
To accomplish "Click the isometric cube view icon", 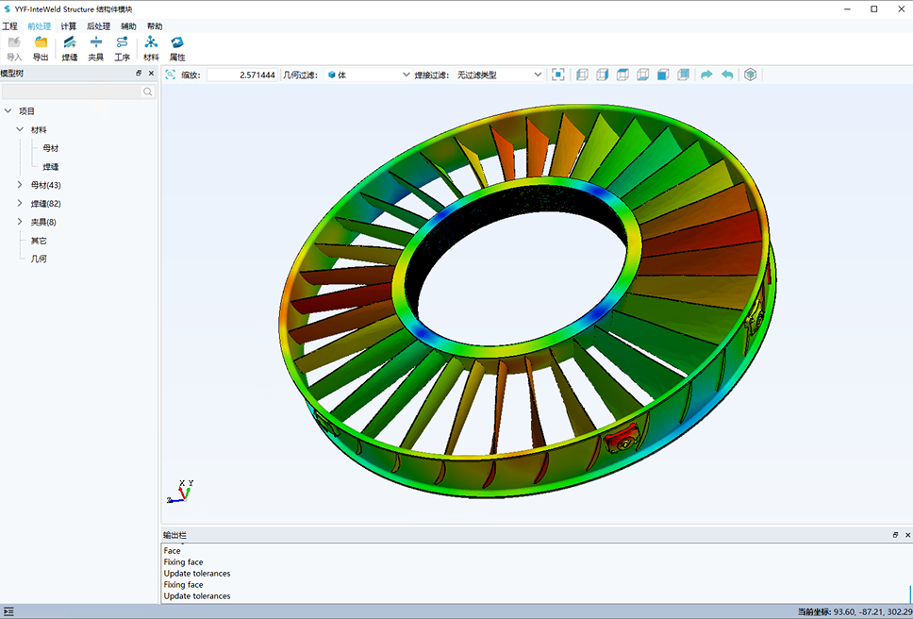I will (751, 75).
